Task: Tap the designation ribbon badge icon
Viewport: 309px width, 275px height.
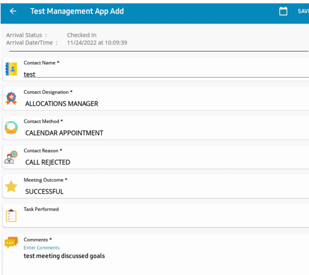Action: tap(11, 98)
